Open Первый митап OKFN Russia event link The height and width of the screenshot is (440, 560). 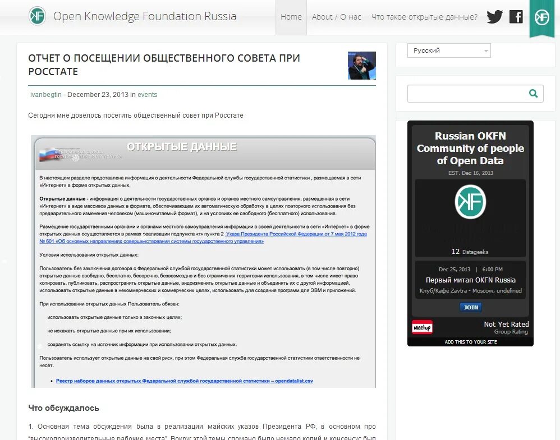(x=471, y=280)
